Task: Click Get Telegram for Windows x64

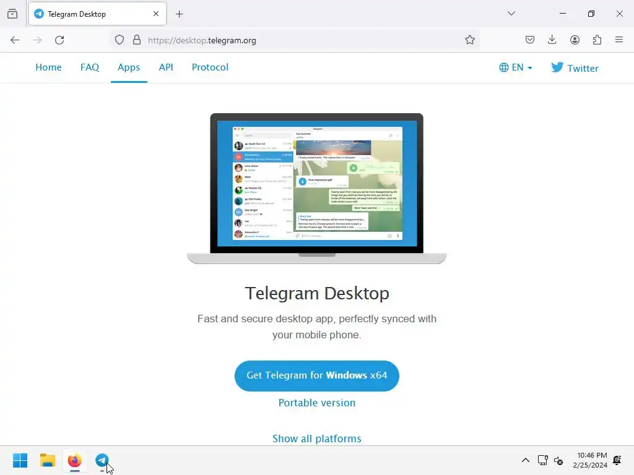Action: point(316,375)
